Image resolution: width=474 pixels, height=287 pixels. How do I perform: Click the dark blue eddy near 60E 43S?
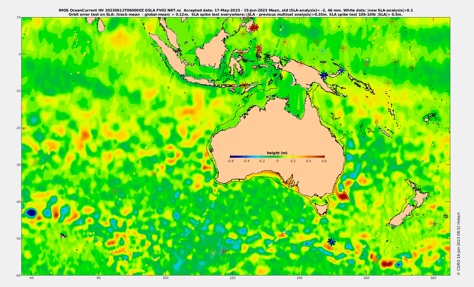click(x=31, y=212)
